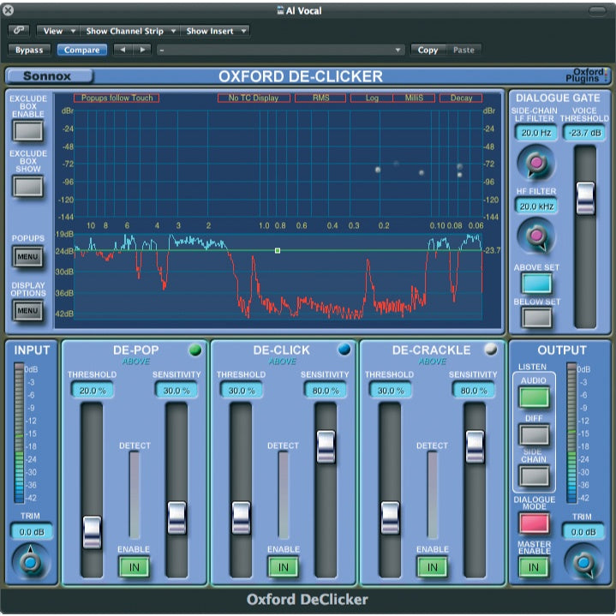
Task: Click the link icon in the top toolbar
Action: pos(19,31)
